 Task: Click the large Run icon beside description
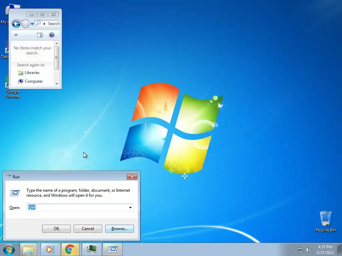pos(15,193)
